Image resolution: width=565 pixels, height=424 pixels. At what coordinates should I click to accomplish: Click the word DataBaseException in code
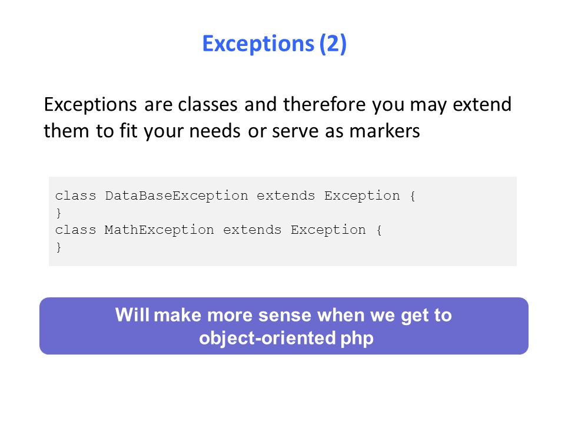click(x=177, y=196)
